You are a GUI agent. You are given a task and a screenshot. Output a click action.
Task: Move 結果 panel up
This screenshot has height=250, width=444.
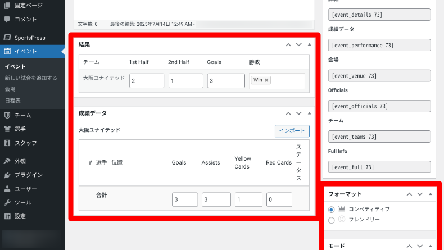(x=288, y=45)
